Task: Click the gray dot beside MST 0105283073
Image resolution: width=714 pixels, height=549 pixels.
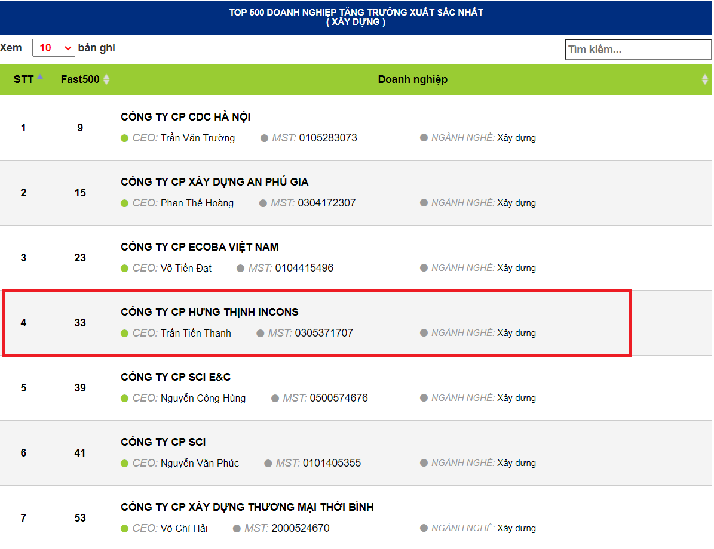Action: 264,138
